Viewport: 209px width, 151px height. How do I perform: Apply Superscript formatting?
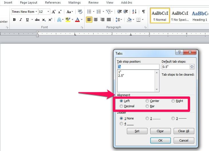pyautogui.click(x=50, y=20)
